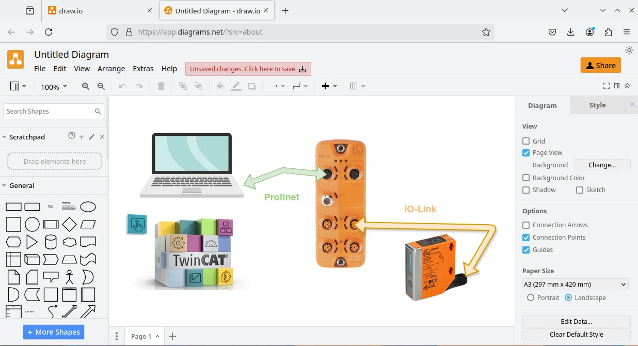638x346 pixels.
Task: Zoom out with the magnifier minus icon
Action: (x=101, y=86)
